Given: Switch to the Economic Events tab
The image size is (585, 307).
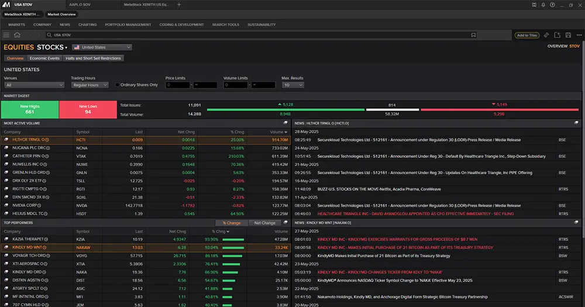Looking at the screenshot, I should pos(44,58).
